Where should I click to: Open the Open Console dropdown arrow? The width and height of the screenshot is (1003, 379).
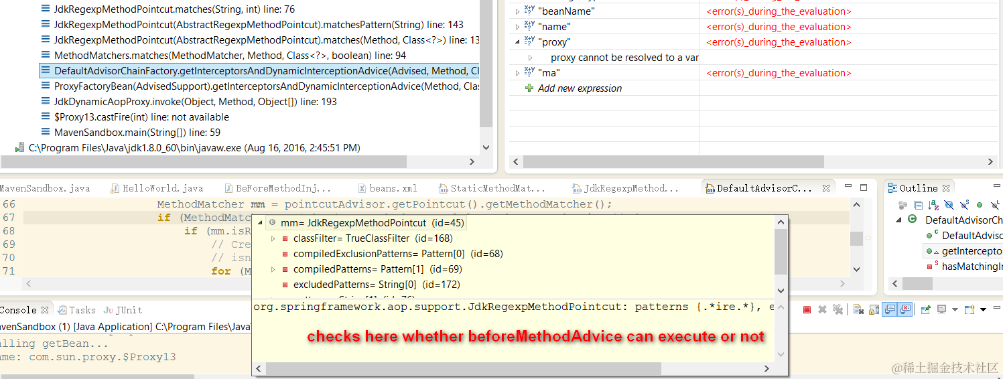click(983, 309)
